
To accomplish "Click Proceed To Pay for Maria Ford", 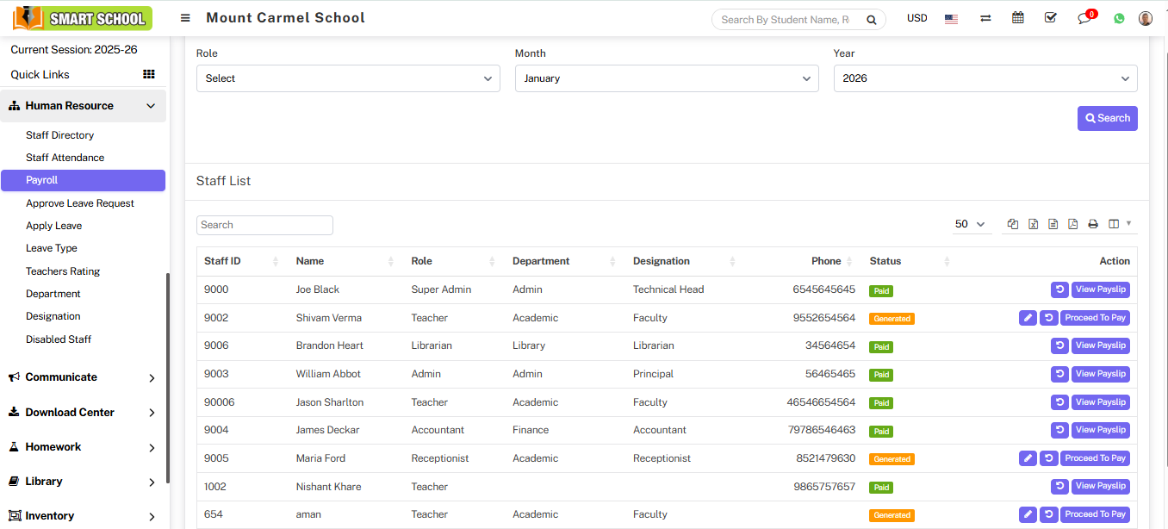I will tap(1095, 458).
